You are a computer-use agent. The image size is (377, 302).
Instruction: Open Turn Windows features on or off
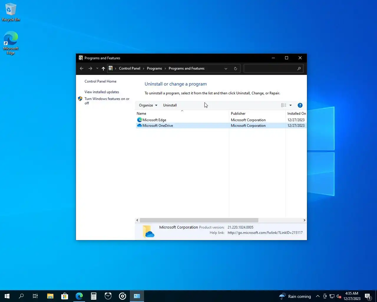[107, 101]
